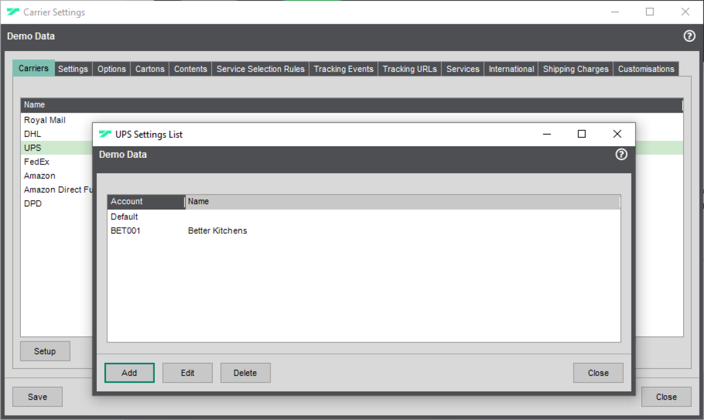This screenshot has height=420, width=704.
Task: Select Amazon in the carriers list
Action: coord(40,175)
